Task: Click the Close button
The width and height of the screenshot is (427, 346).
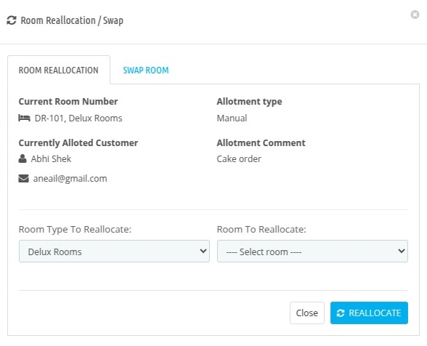Action: click(307, 313)
